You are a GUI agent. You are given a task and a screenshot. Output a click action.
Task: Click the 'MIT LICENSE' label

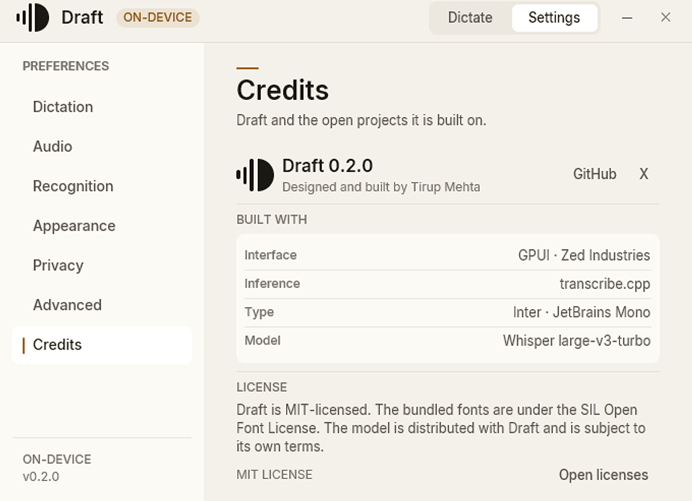click(x=274, y=475)
